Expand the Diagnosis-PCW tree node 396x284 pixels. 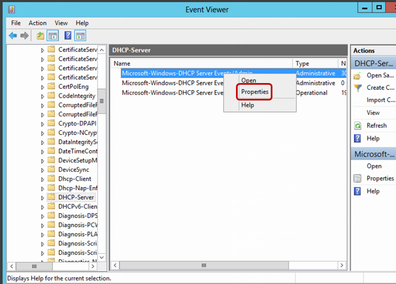[43, 226]
